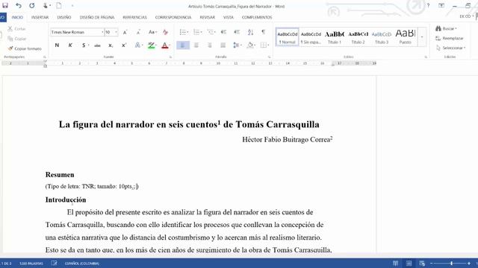
Task: Toggle bold (N) formatting
Action: pyautogui.click(x=57, y=45)
